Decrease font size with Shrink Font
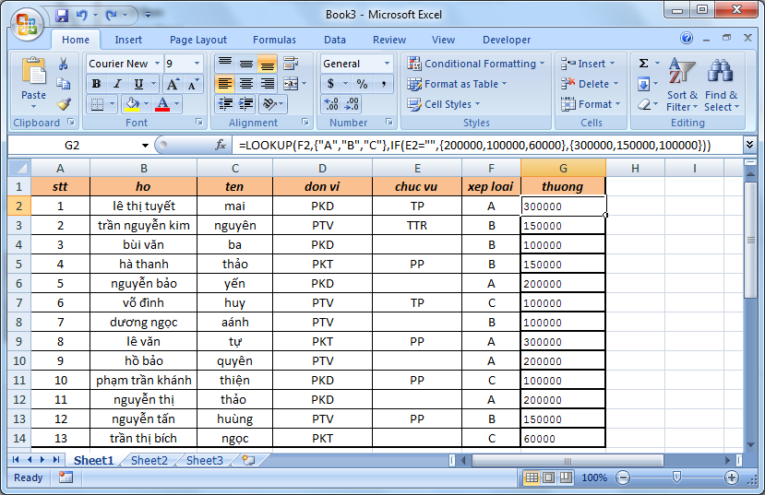The height and width of the screenshot is (495, 765). pyautogui.click(x=193, y=84)
